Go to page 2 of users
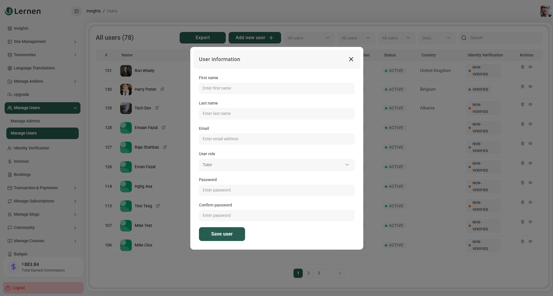Screen dimensions: 553x296 [309, 273]
